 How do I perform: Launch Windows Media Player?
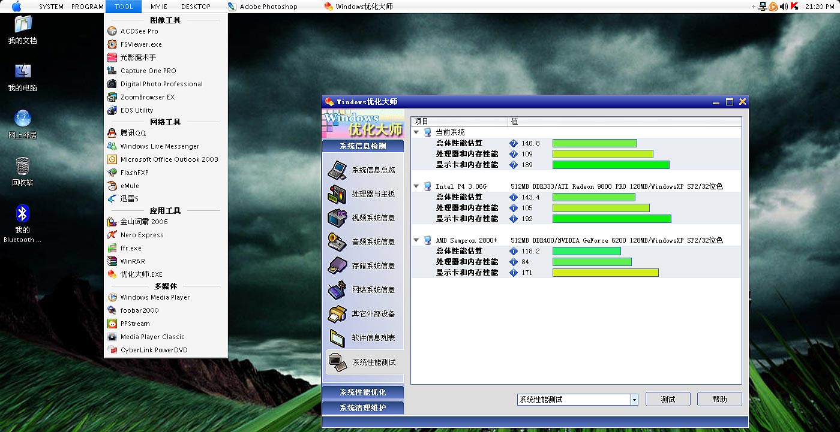(166, 297)
